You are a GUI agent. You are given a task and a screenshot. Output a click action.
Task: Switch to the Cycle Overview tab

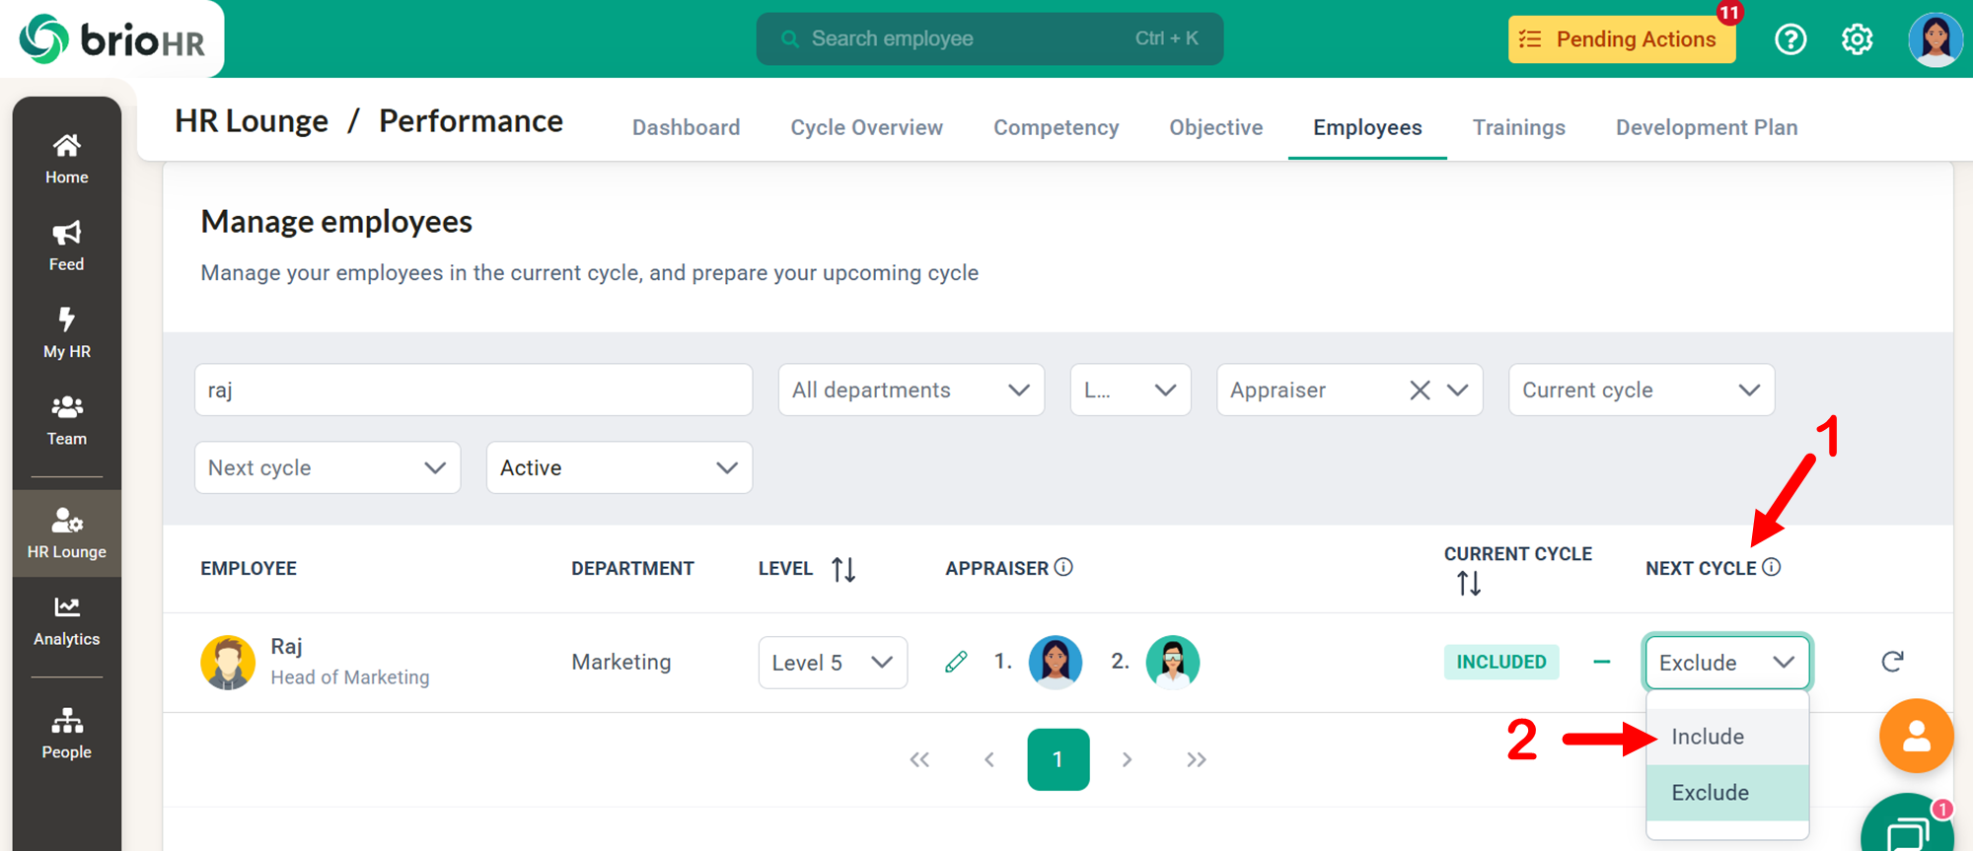[866, 128]
